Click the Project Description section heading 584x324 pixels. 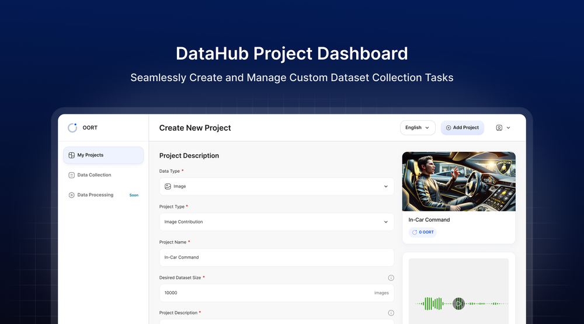tap(189, 156)
